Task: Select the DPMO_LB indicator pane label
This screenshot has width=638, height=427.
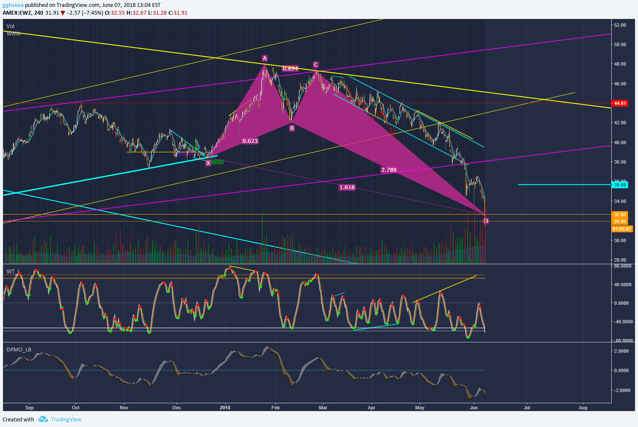Action: pyautogui.click(x=19, y=349)
